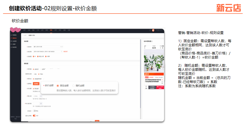Turn off the orange enabled switch above the footer
Viewport: 246px width, 138px height.
coord(34,116)
